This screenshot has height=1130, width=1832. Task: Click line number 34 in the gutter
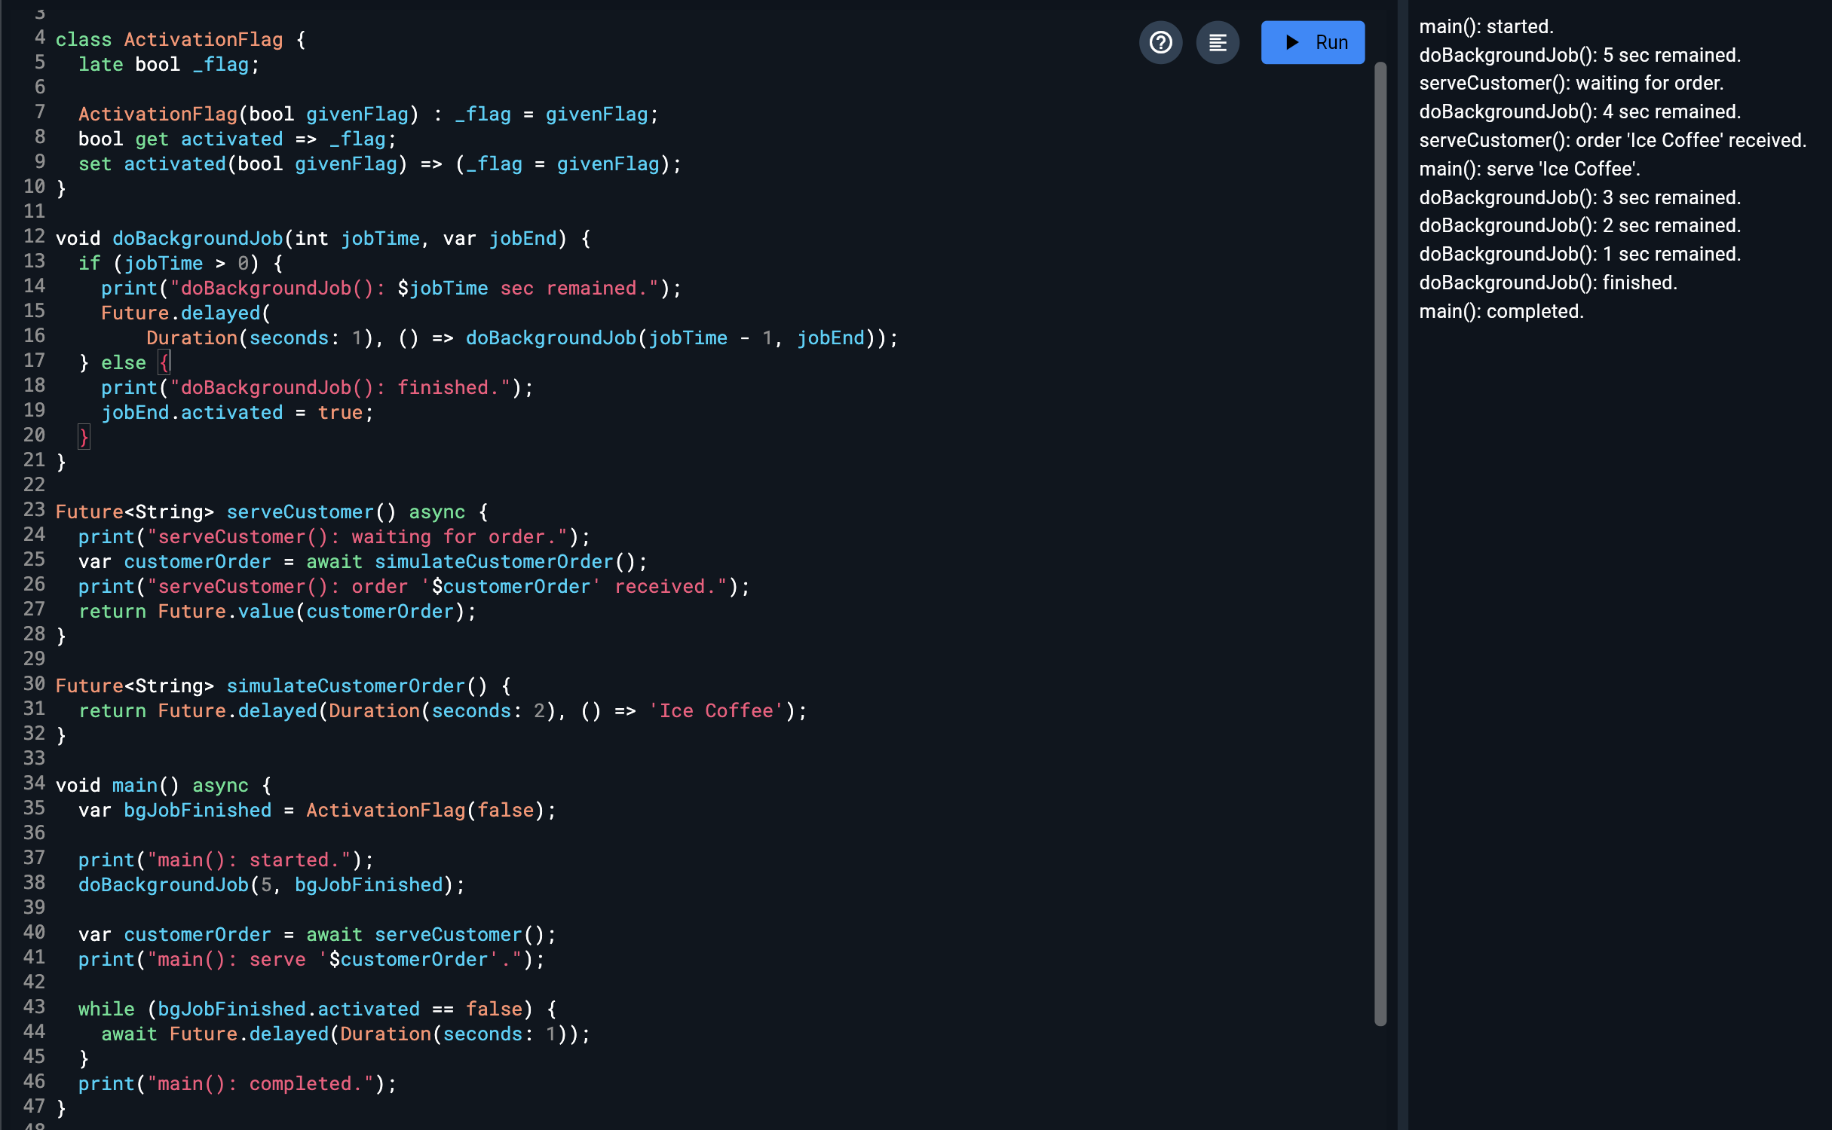34,783
